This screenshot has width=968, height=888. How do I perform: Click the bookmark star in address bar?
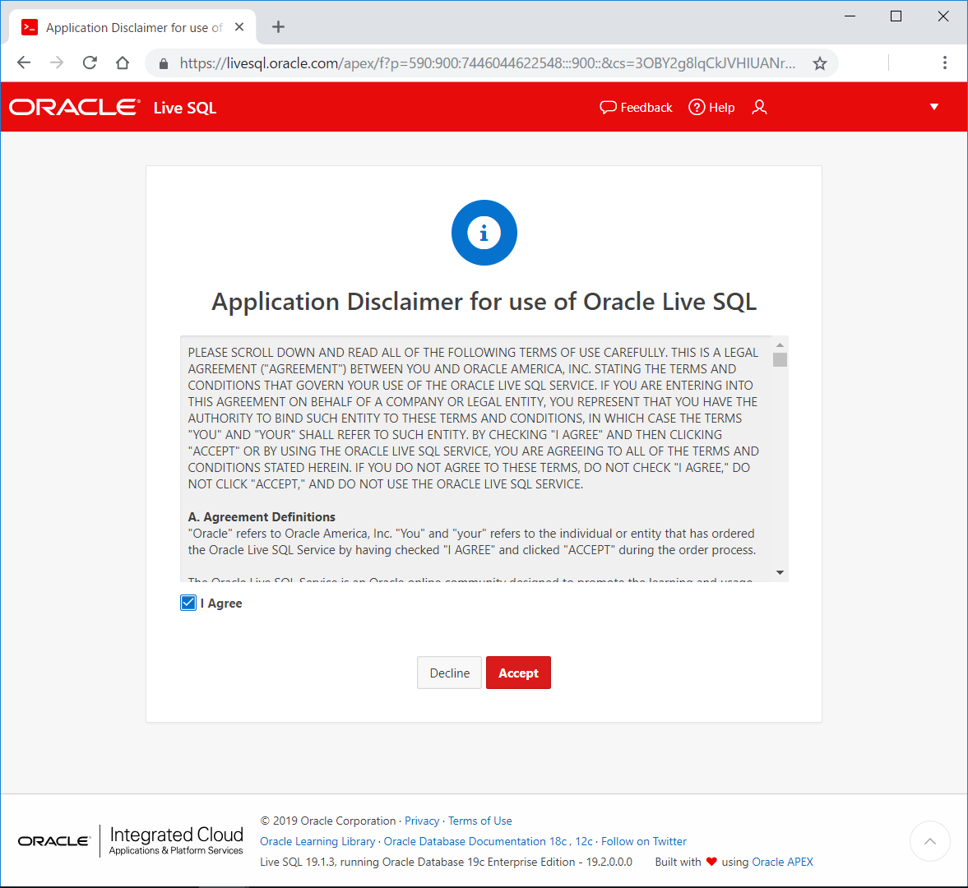[819, 62]
